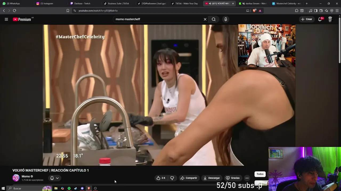Open Brave VPN shield icon
The width and height of the screenshot is (341, 191).
pyautogui.click(x=332, y=11)
